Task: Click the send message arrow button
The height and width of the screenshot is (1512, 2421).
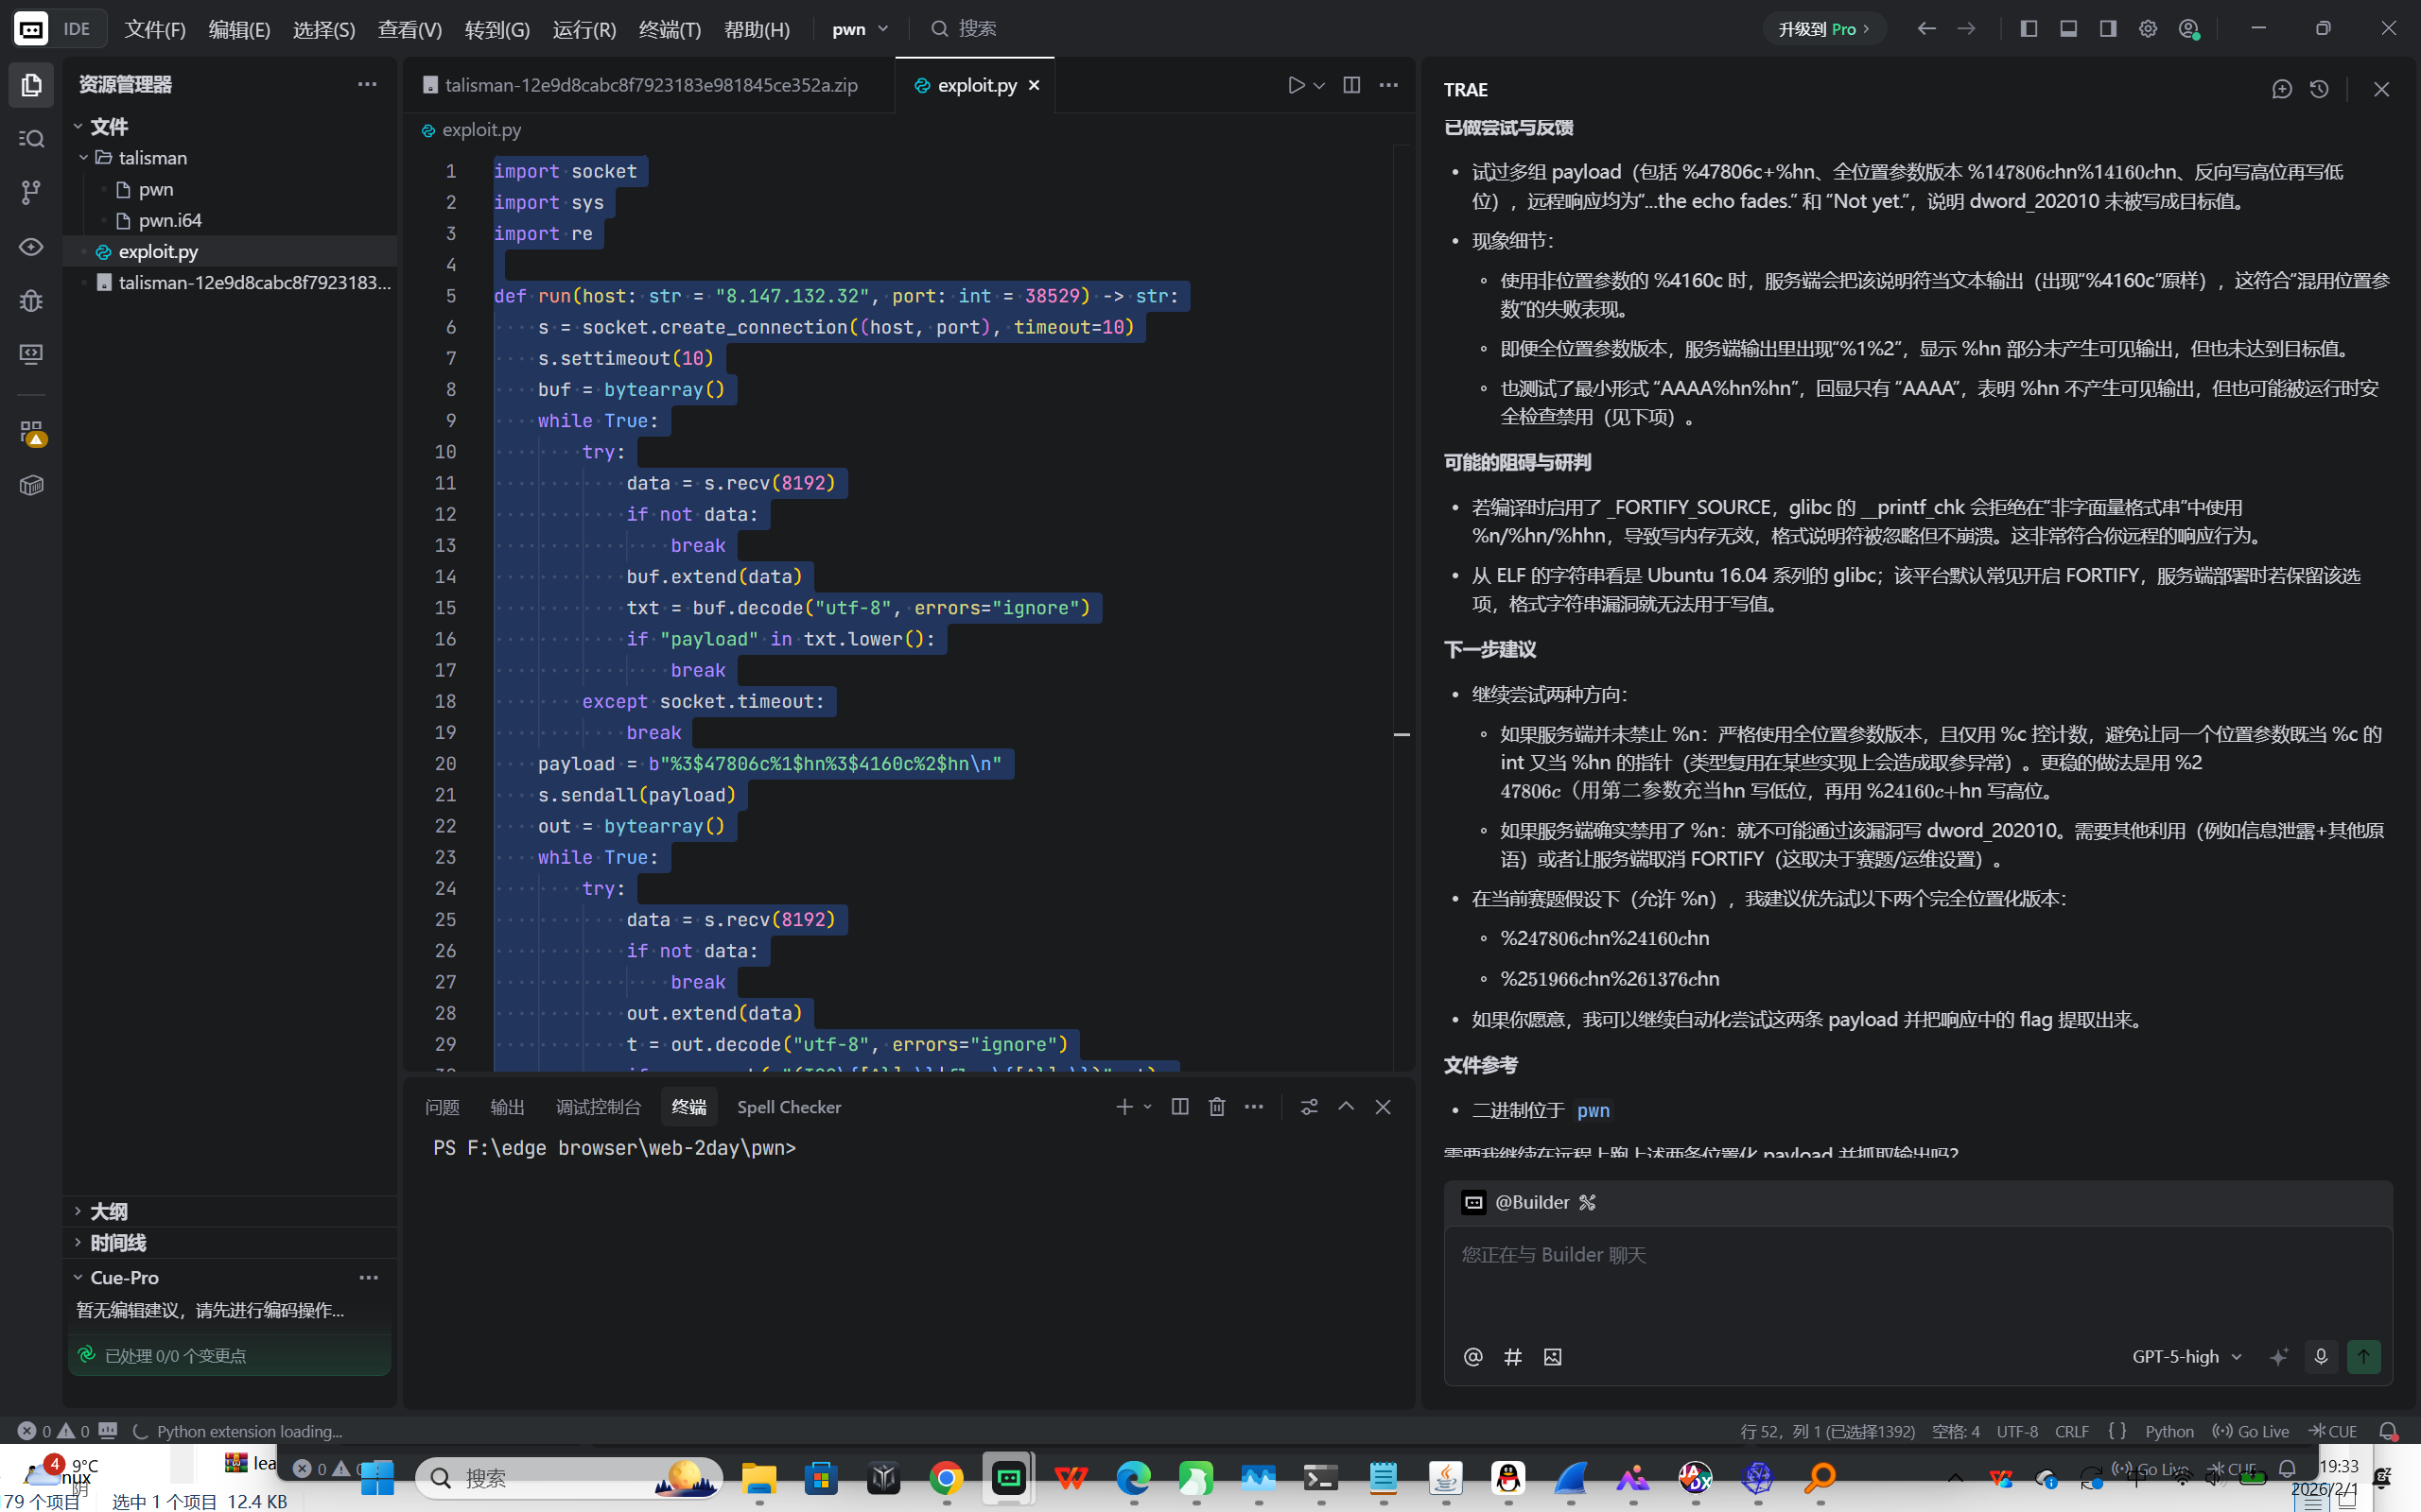Action: (2363, 1356)
